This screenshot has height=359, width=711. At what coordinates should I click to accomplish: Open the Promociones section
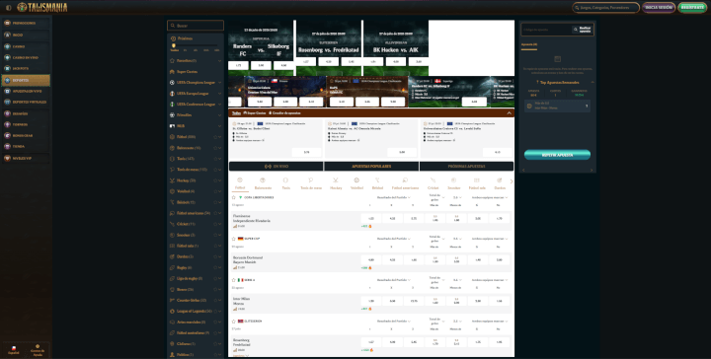[x=26, y=23]
